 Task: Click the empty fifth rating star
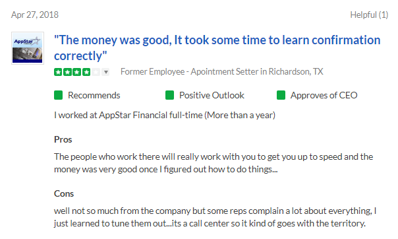pos(96,72)
